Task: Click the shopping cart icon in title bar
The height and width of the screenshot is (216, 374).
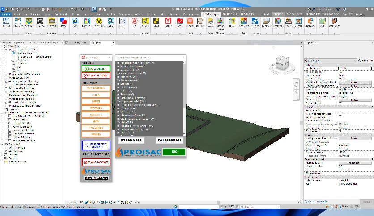Action: tap(338, 9)
